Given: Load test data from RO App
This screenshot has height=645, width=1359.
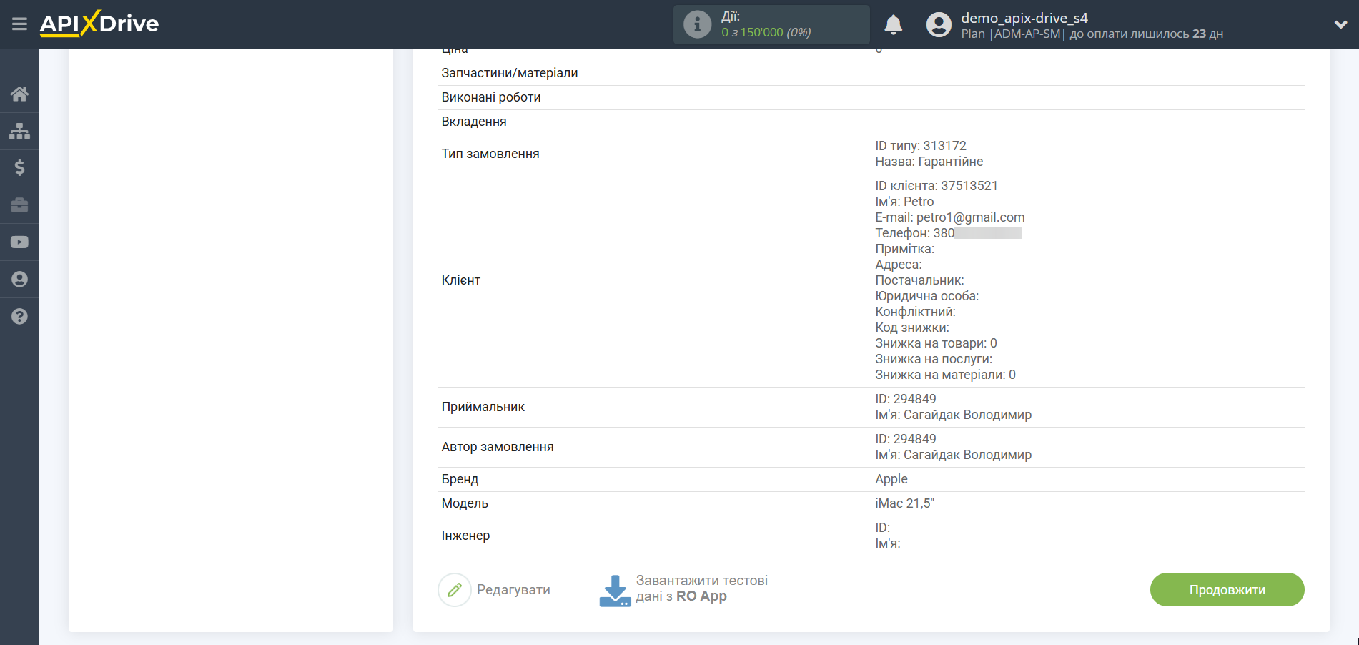Looking at the screenshot, I should click(x=701, y=589).
